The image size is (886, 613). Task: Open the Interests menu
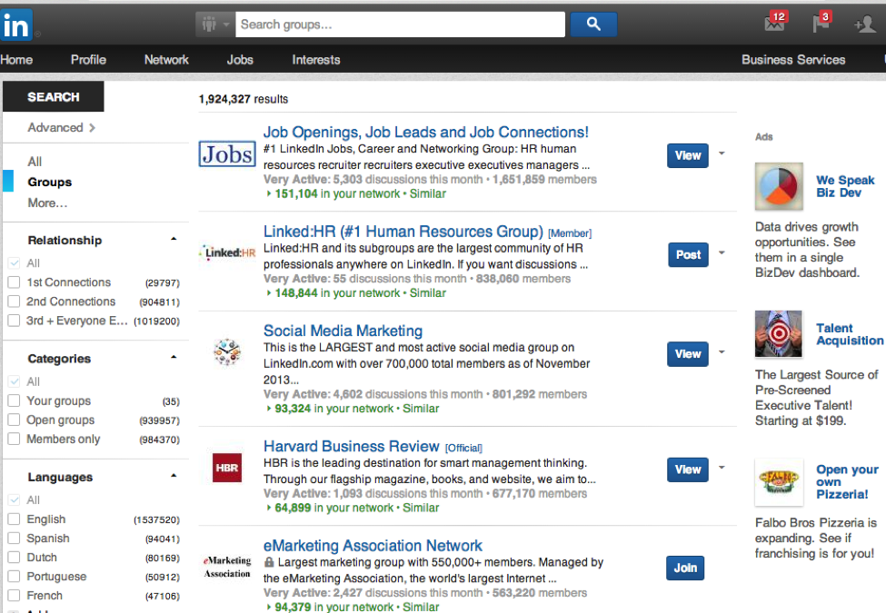point(316,60)
